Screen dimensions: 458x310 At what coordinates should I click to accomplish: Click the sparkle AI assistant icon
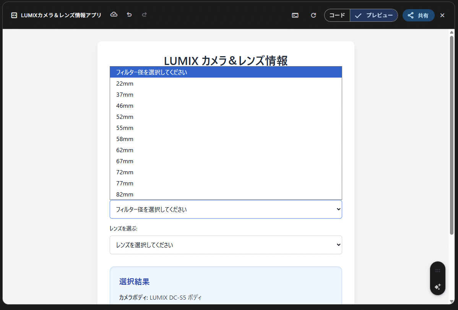pos(438,287)
